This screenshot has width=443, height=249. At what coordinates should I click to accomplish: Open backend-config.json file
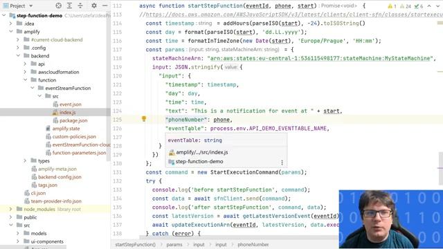point(60,177)
